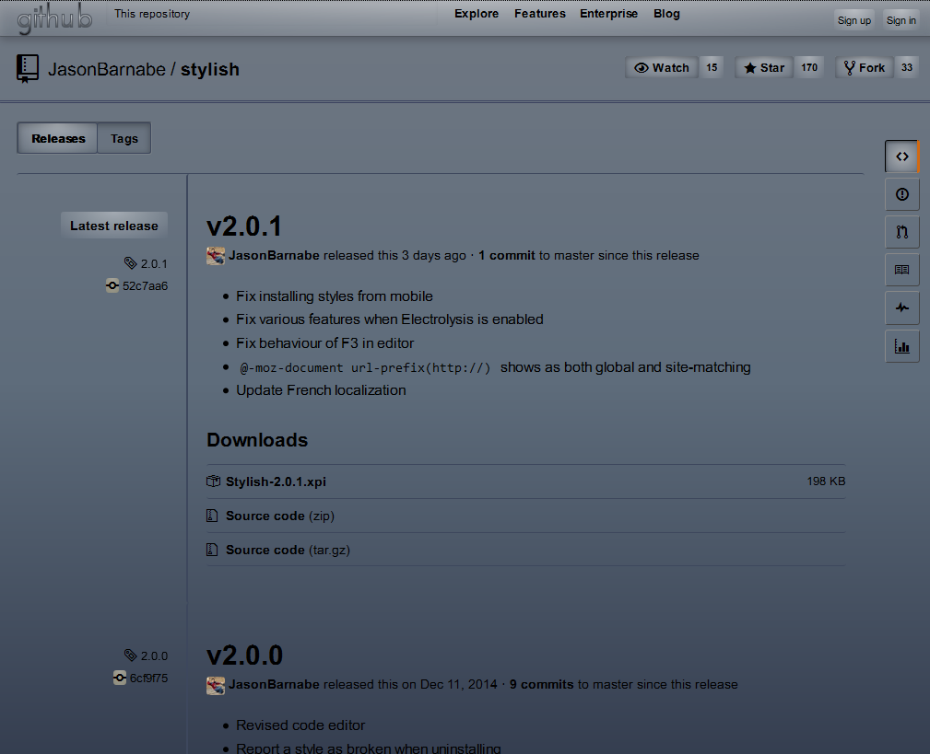Switch to the Tags tab

pos(124,138)
